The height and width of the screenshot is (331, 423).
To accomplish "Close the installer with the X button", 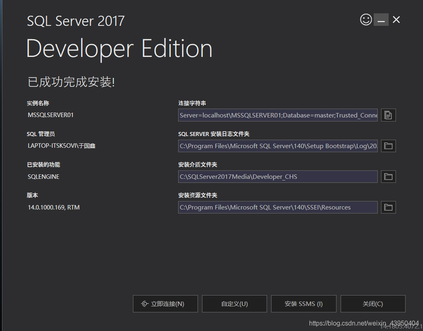I will [396, 20].
